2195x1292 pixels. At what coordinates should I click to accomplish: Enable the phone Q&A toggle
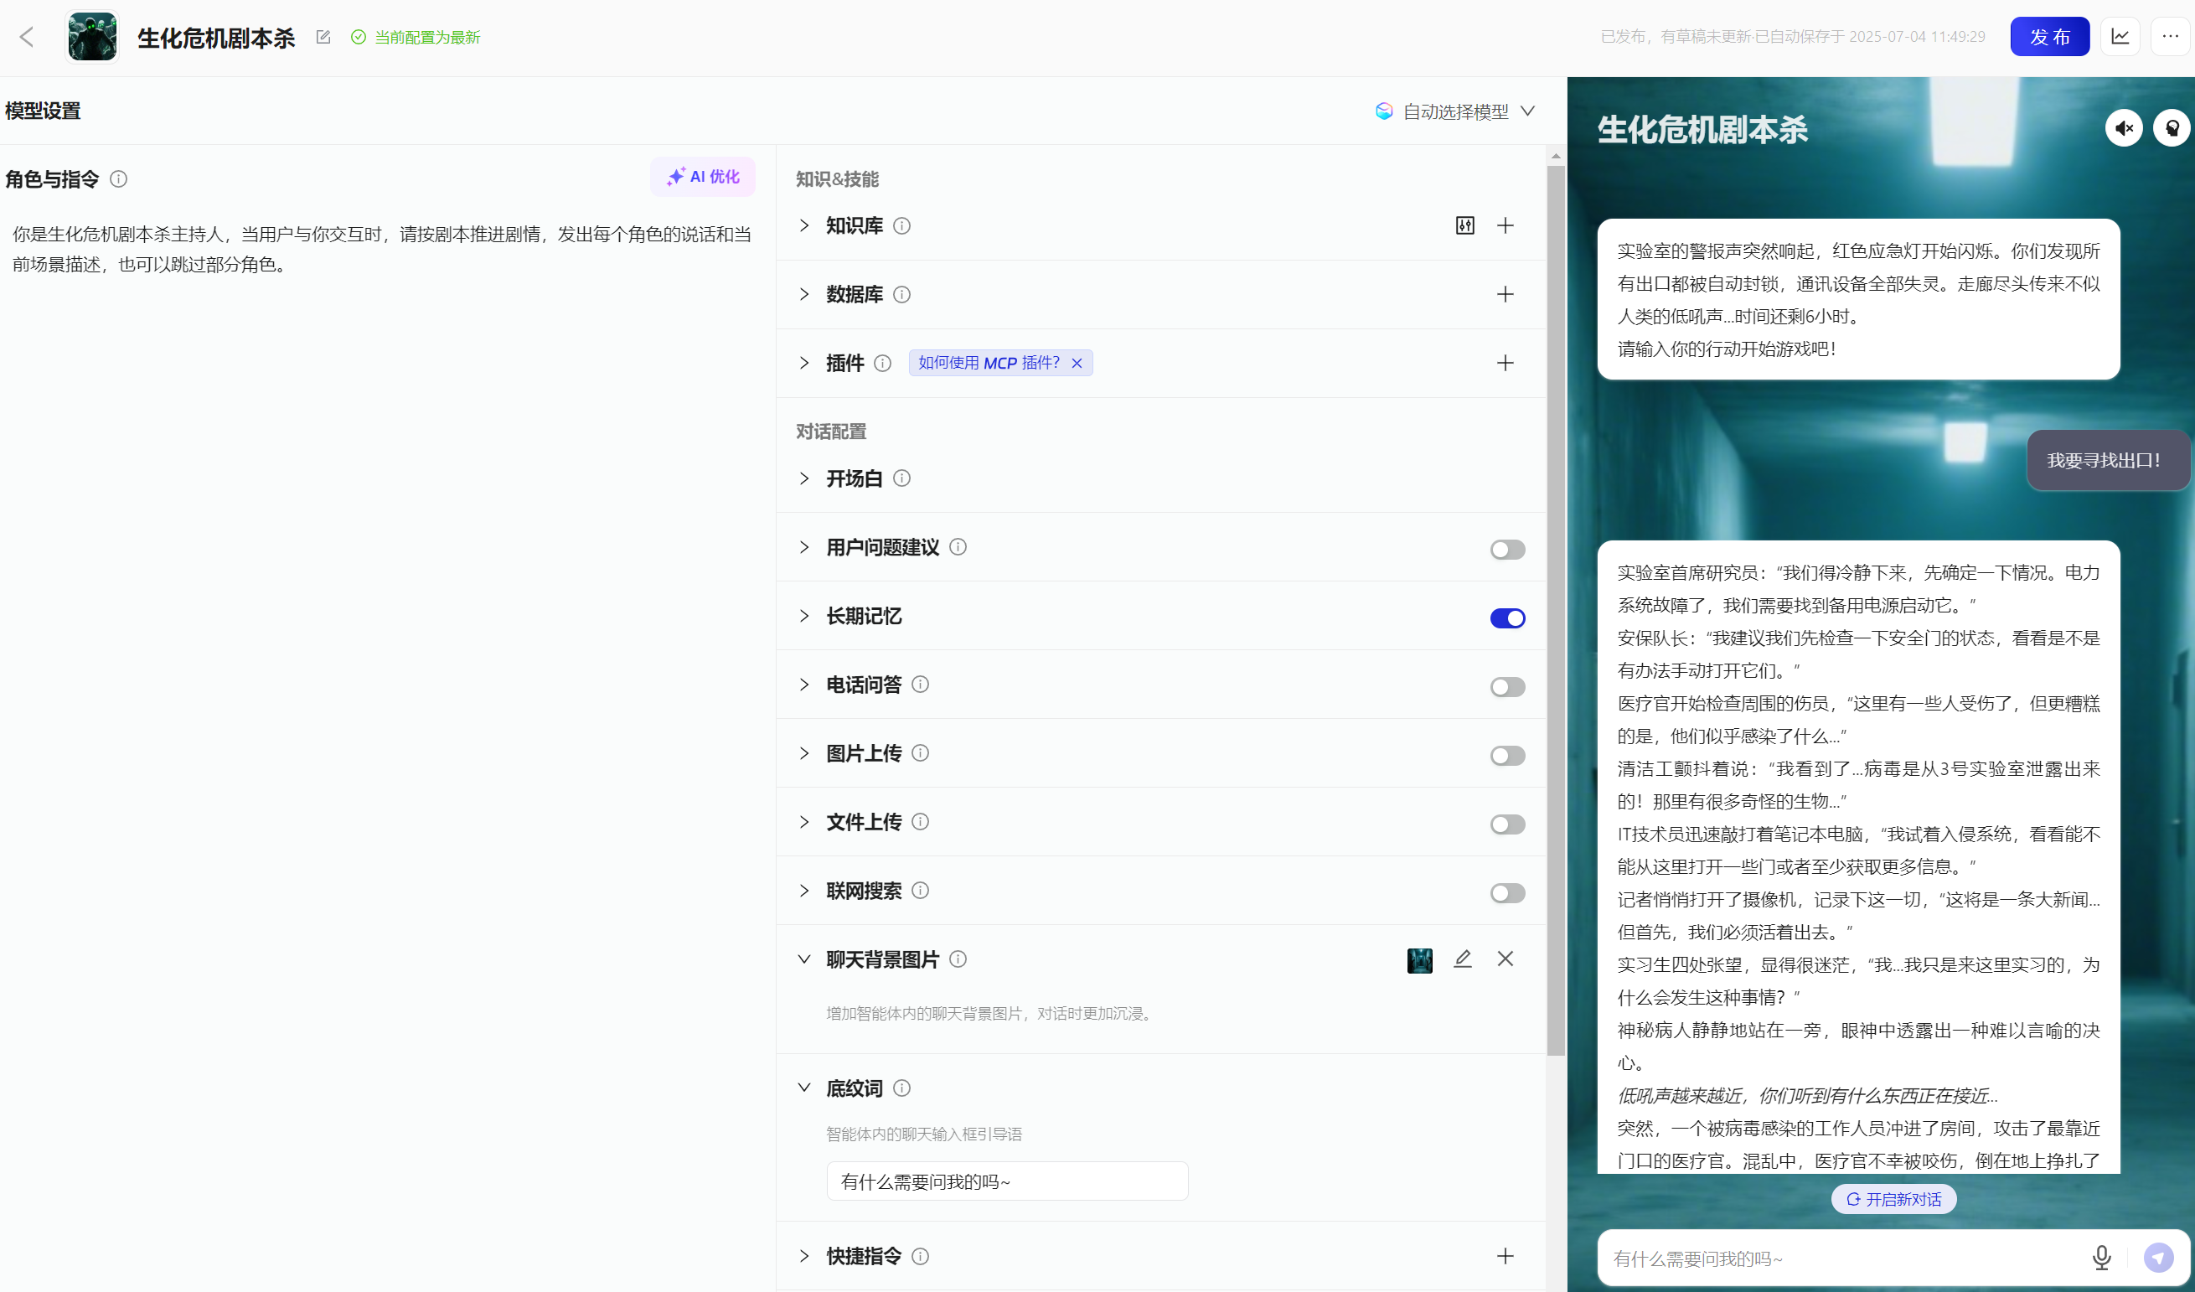(x=1507, y=686)
